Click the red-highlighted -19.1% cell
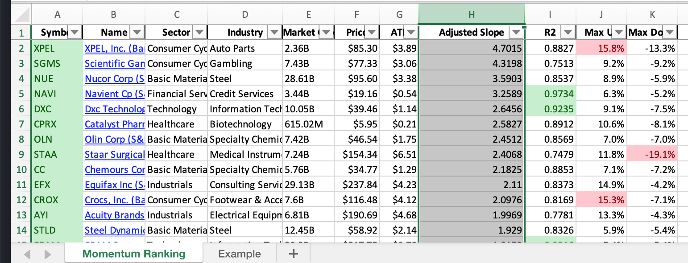Screen dimensions: 688x263 [x=652, y=154]
